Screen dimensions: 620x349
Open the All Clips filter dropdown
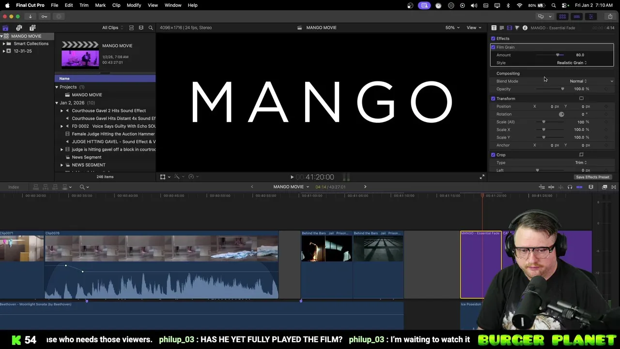pyautogui.click(x=112, y=28)
